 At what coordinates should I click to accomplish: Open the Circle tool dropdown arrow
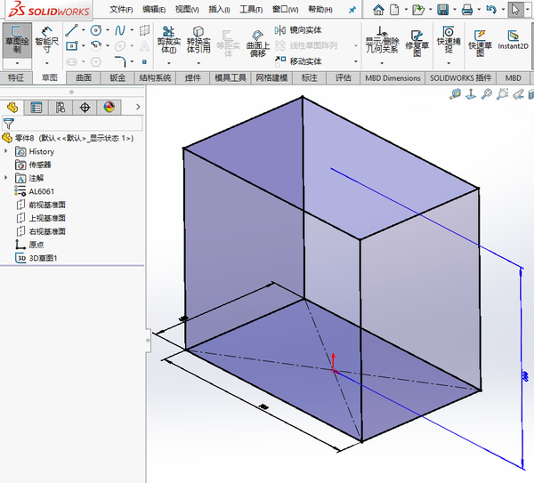coord(108,30)
